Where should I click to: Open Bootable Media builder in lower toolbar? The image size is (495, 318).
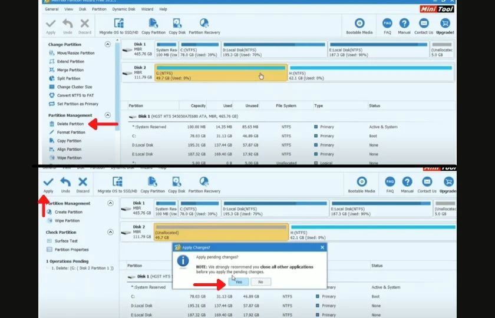pyautogui.click(x=361, y=185)
